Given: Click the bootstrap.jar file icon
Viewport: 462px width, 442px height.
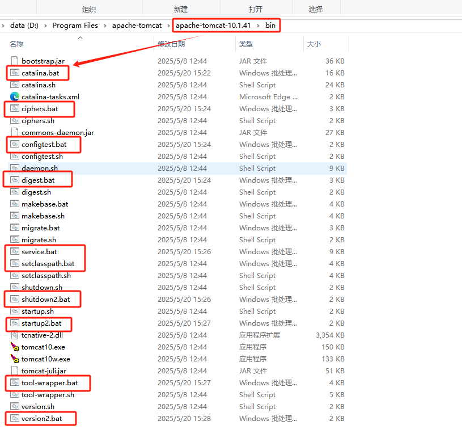Looking at the screenshot, I should 15,61.
